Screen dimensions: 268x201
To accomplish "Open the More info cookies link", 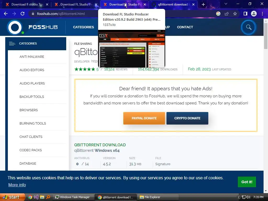I will click(x=17, y=185).
